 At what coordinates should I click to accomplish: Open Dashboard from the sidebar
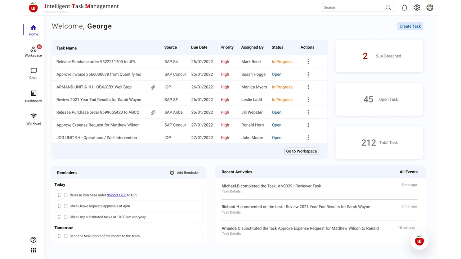[x=33, y=96]
